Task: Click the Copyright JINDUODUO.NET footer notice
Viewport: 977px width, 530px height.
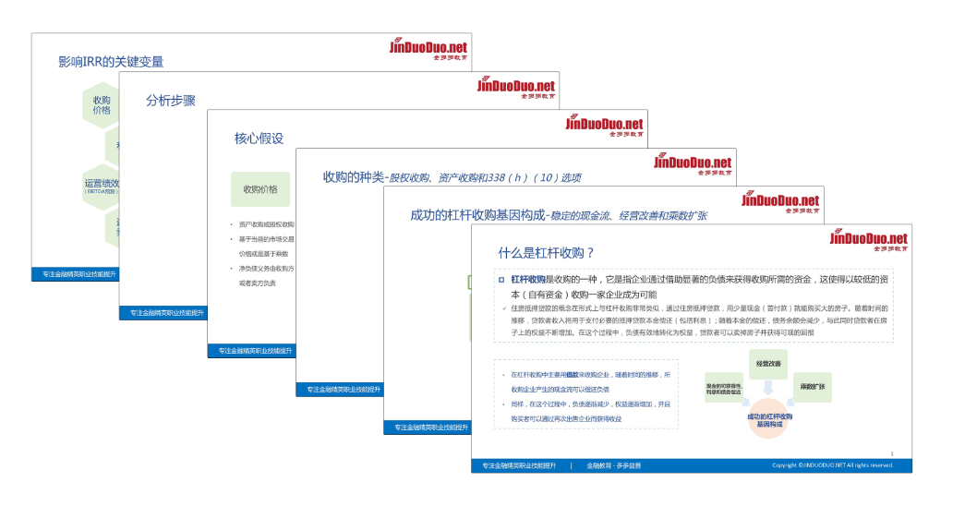Action: tap(832, 465)
